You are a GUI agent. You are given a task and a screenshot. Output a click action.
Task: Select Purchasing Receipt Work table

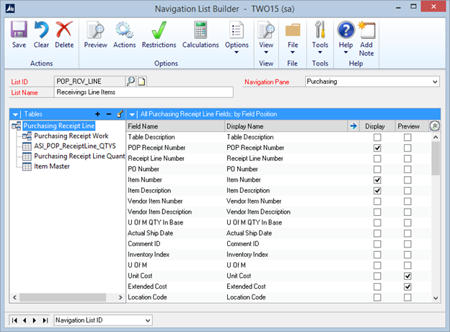tap(71, 136)
